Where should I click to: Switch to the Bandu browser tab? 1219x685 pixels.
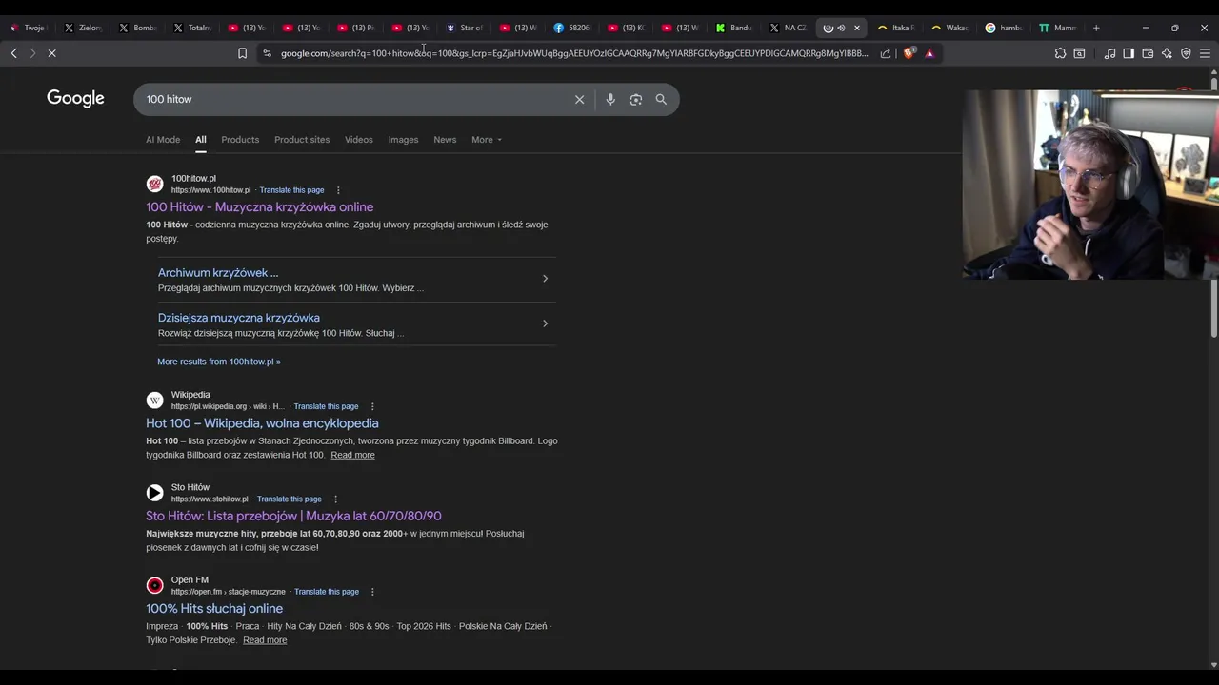(735, 28)
